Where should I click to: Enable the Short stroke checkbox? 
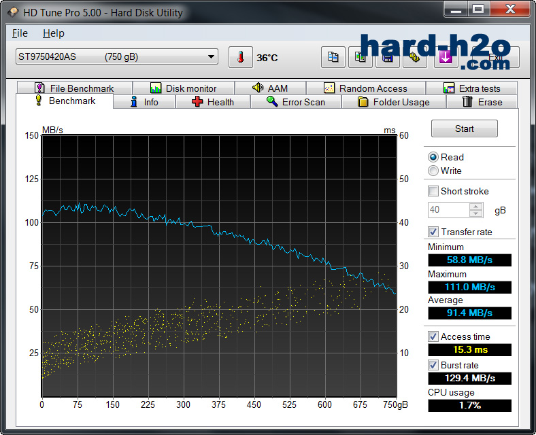[433, 191]
